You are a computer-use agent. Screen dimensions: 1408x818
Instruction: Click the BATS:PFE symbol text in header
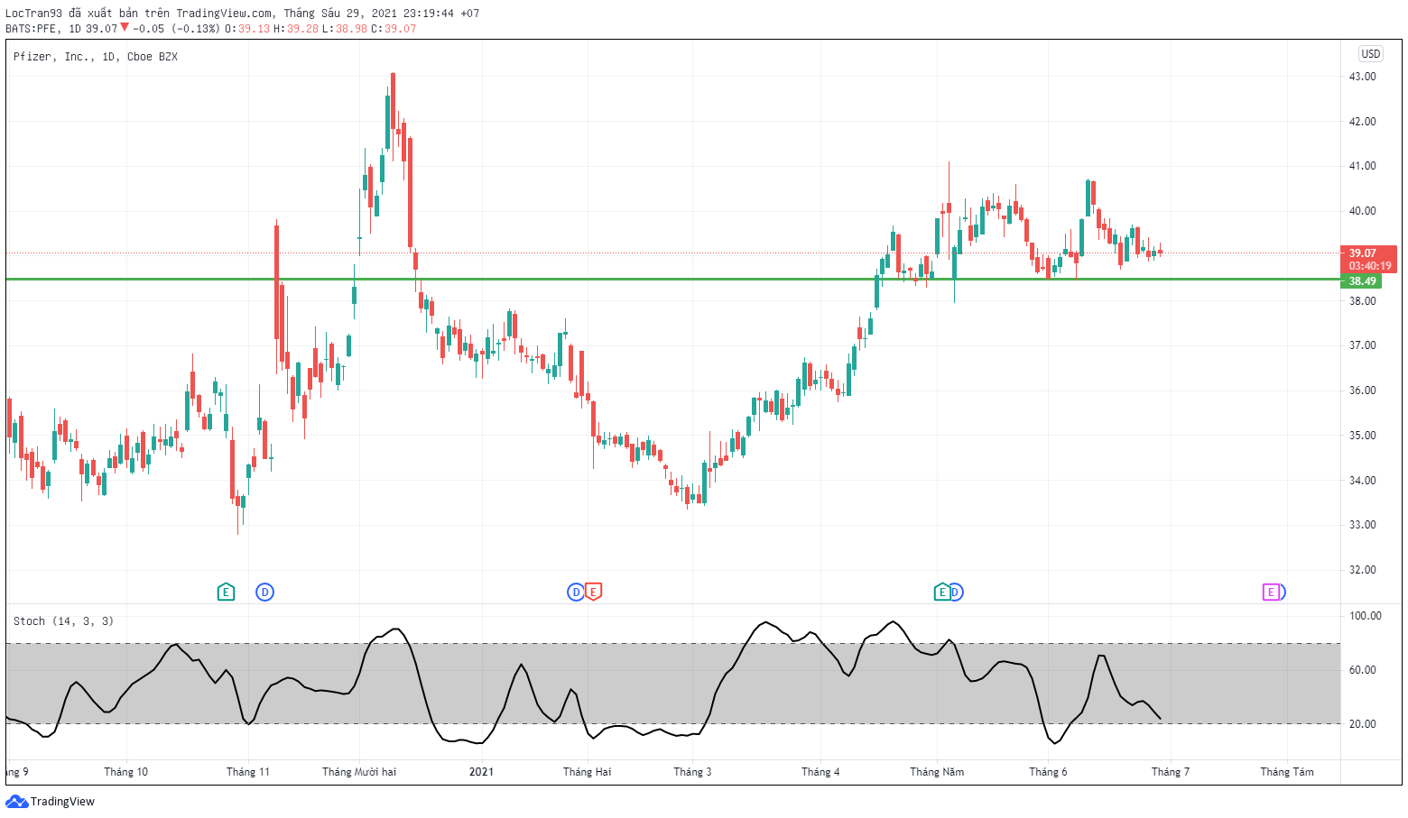click(32, 28)
